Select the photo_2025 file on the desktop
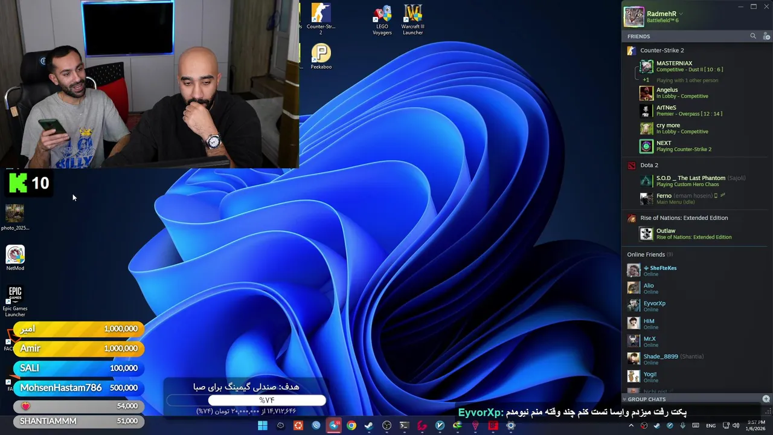The height and width of the screenshot is (435, 773). 15,217
